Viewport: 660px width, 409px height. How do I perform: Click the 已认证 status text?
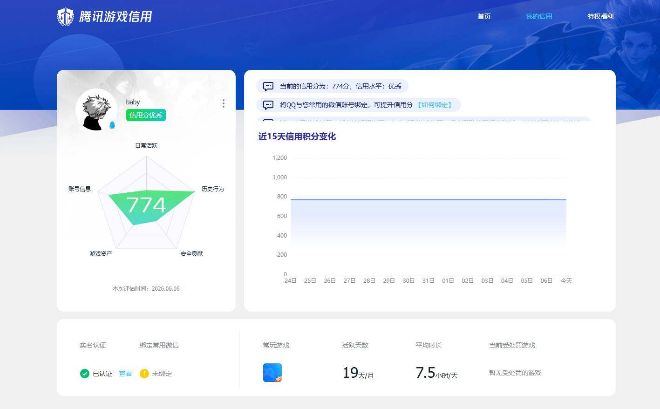click(102, 374)
